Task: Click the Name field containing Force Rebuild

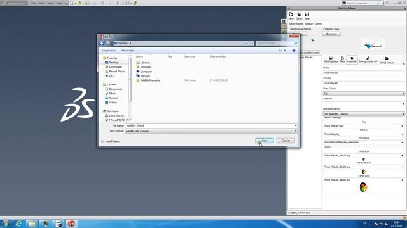Action: [363, 73]
